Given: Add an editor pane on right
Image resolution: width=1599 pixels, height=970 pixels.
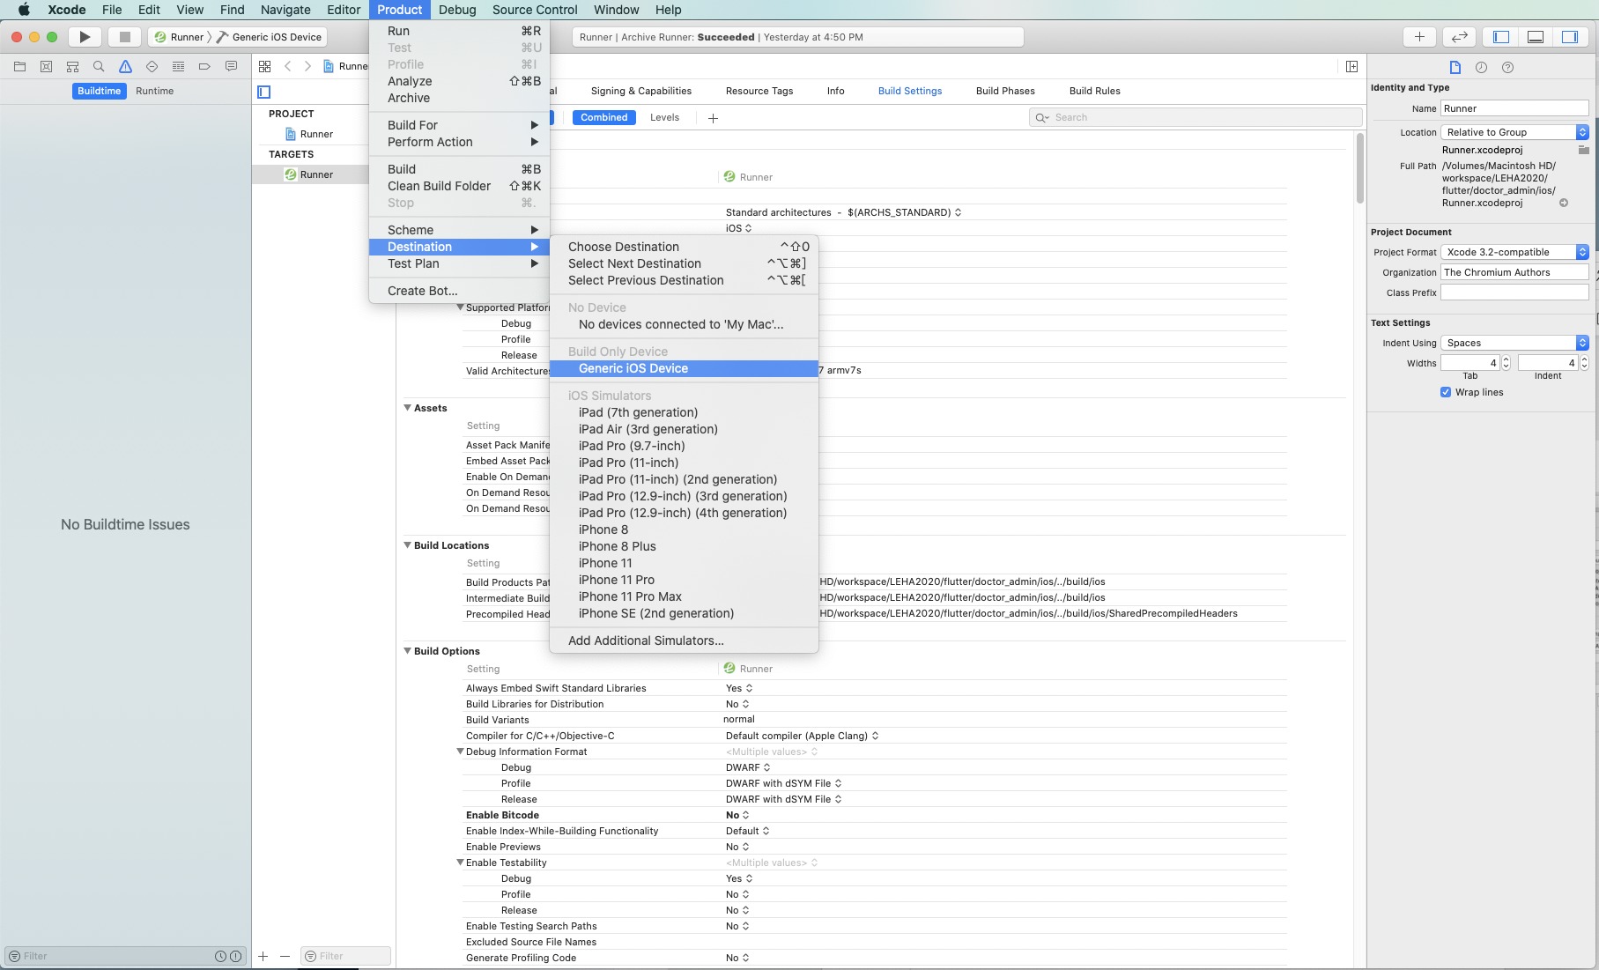Looking at the screenshot, I should point(1351,66).
